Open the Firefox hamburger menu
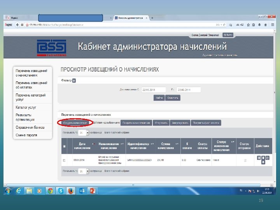This screenshot has width=280, height=210. click(273, 24)
